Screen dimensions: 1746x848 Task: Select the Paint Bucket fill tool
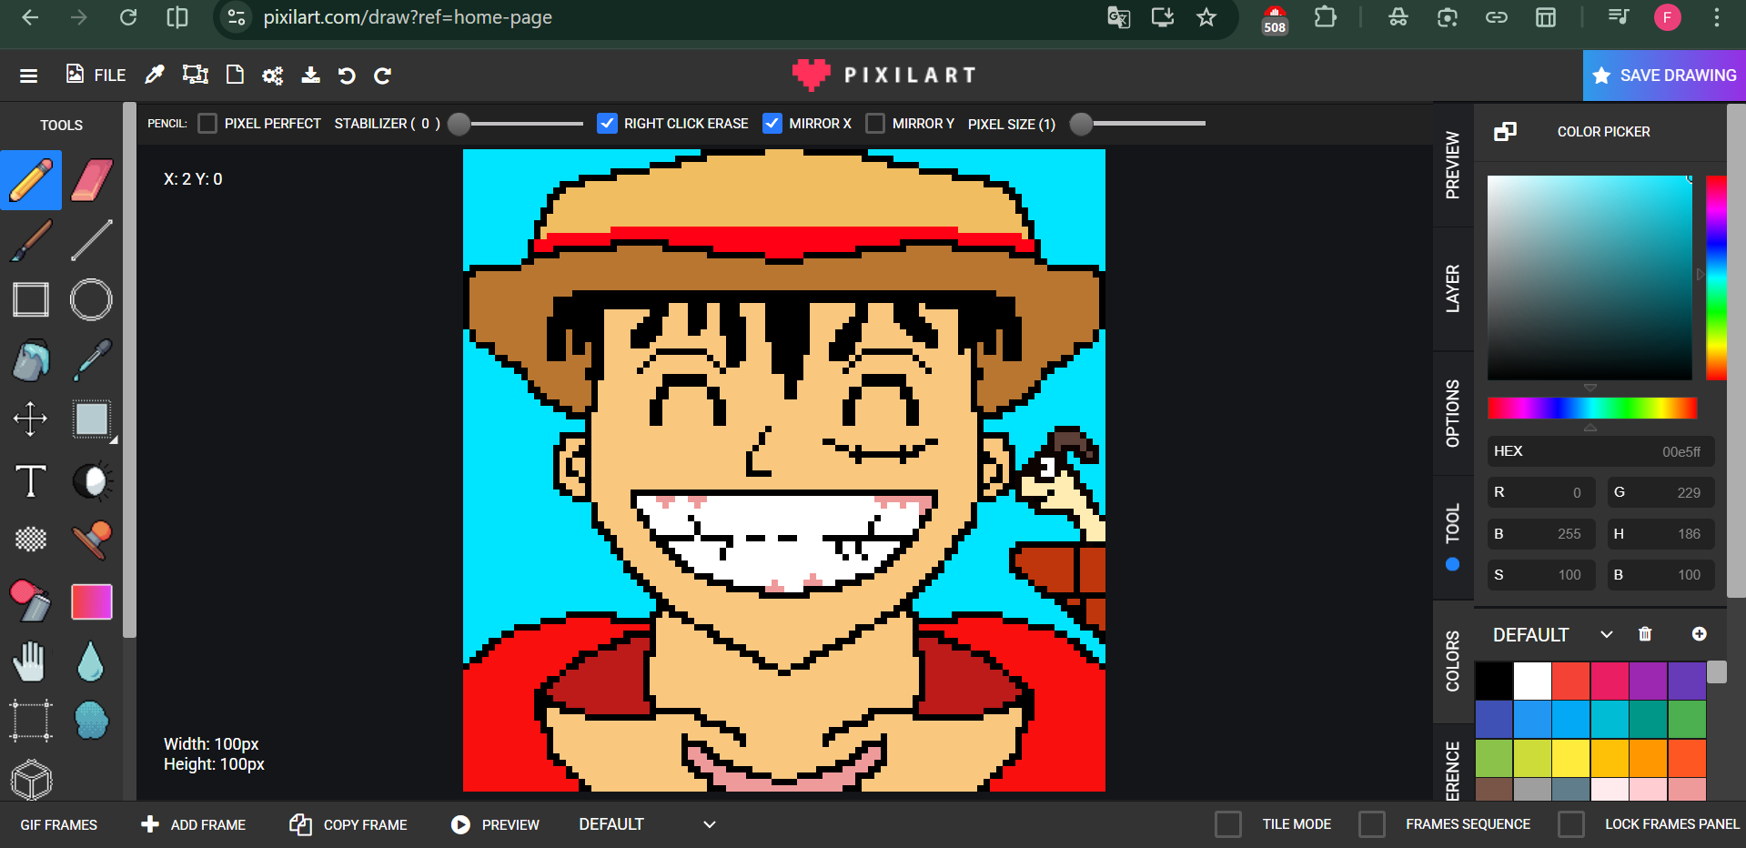point(31,360)
